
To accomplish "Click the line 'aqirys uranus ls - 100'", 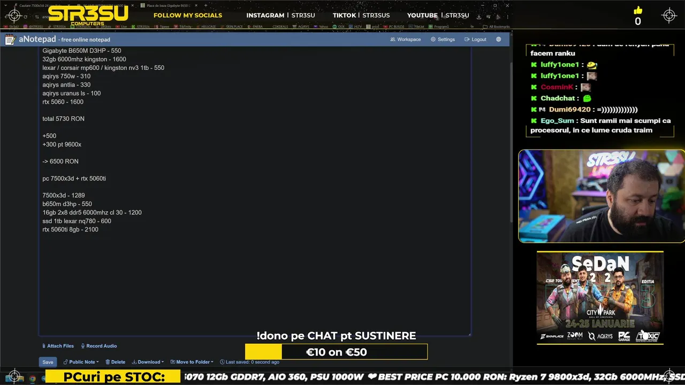I will 71,94.
